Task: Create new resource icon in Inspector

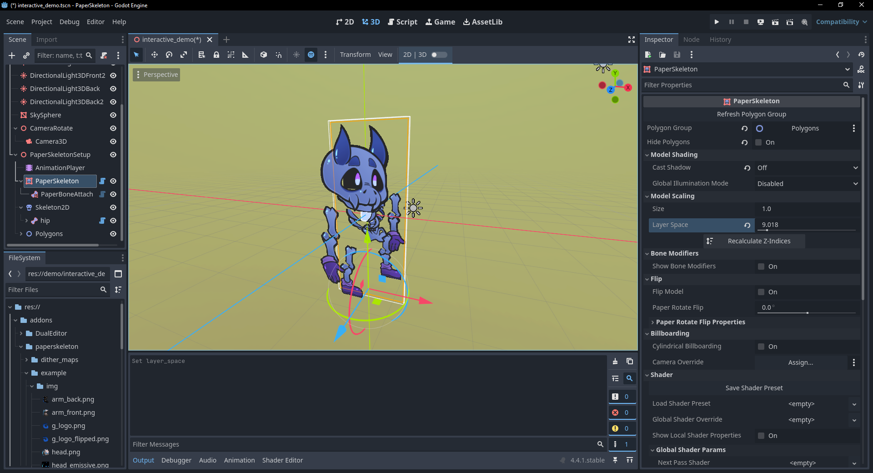Action: [x=648, y=55]
